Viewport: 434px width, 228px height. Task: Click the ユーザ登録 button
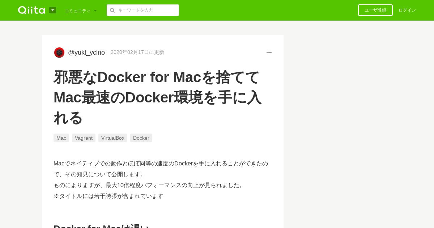click(x=375, y=10)
